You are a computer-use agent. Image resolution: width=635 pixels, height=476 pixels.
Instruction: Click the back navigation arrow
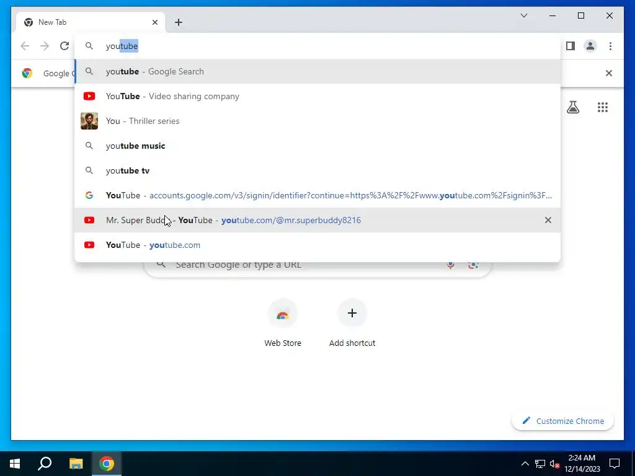click(x=25, y=46)
